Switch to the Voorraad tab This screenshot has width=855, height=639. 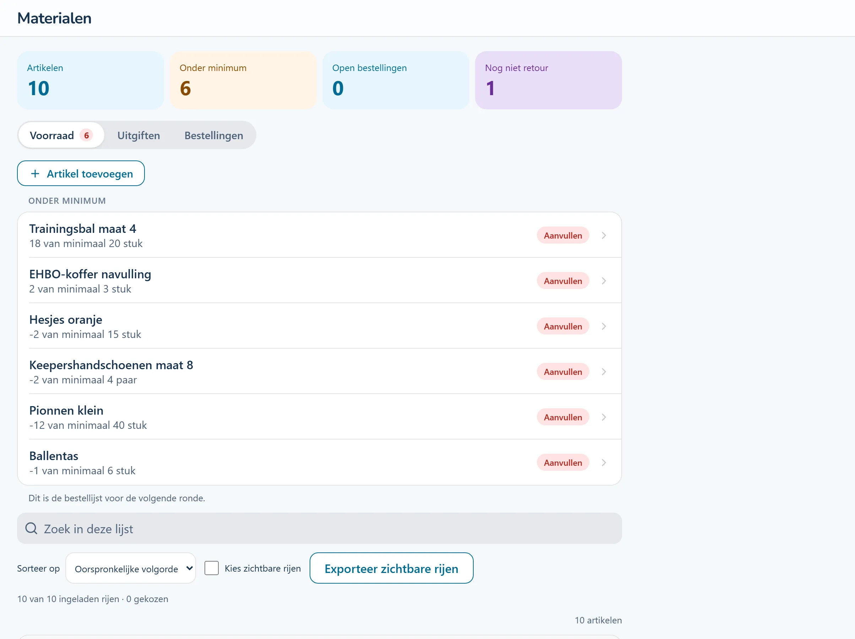tap(61, 135)
